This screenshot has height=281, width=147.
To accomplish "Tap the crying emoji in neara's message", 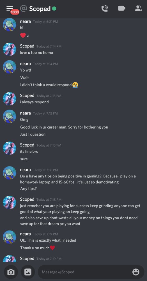I will (75, 85).
